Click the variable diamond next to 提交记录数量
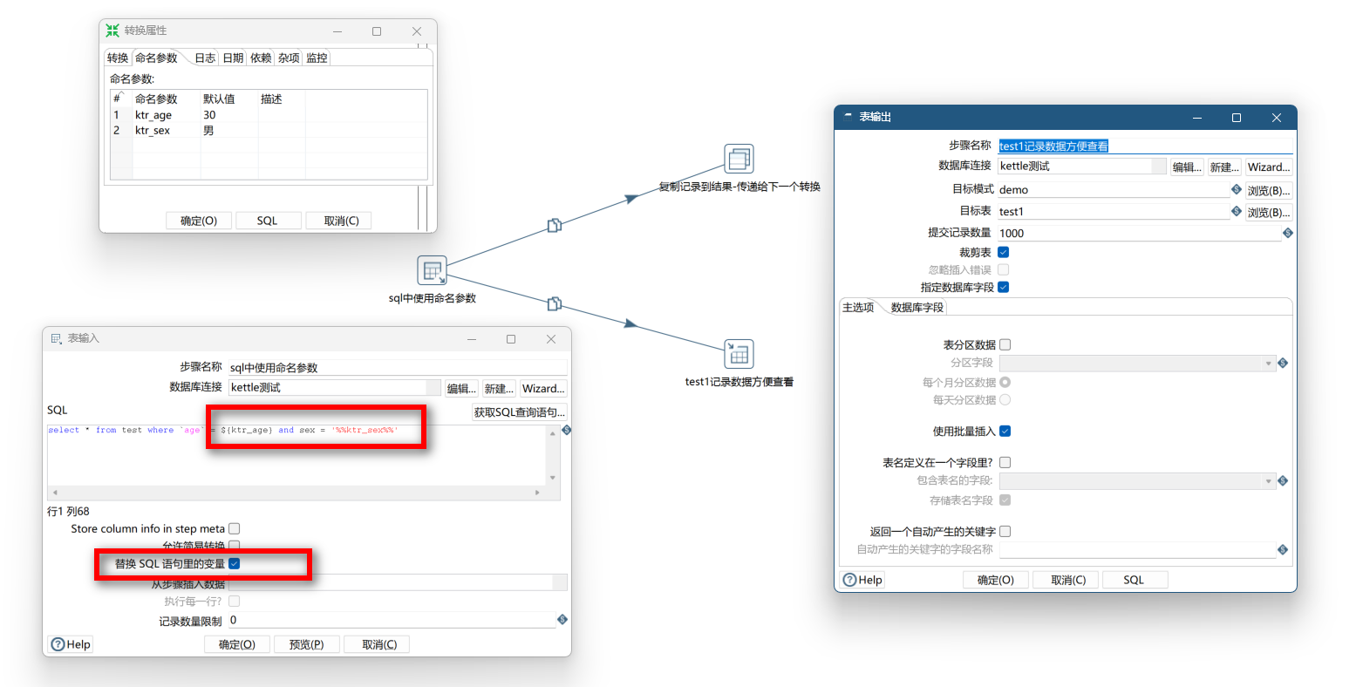The height and width of the screenshot is (687, 1363). tap(1288, 232)
